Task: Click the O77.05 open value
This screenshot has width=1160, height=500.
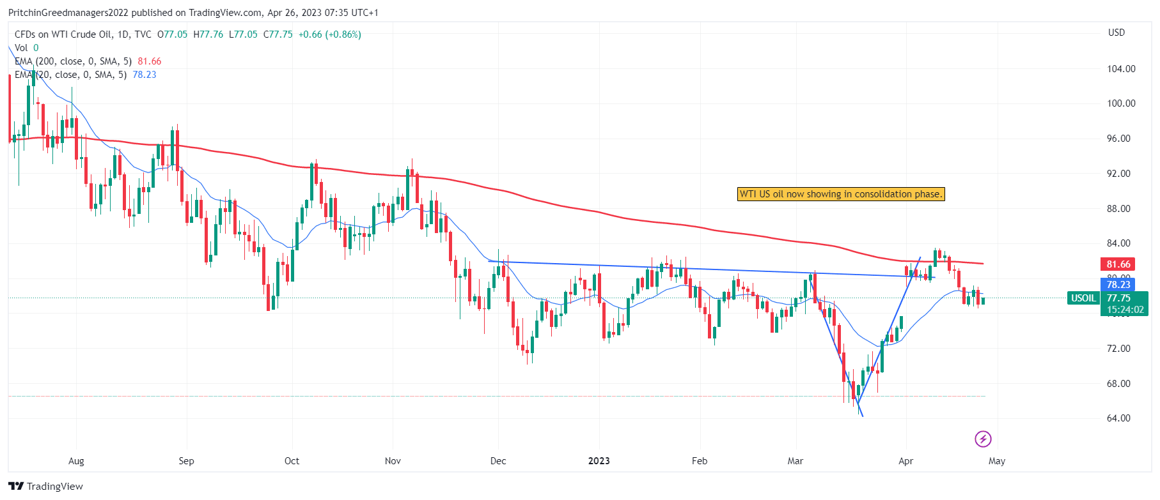Action: 173,34
